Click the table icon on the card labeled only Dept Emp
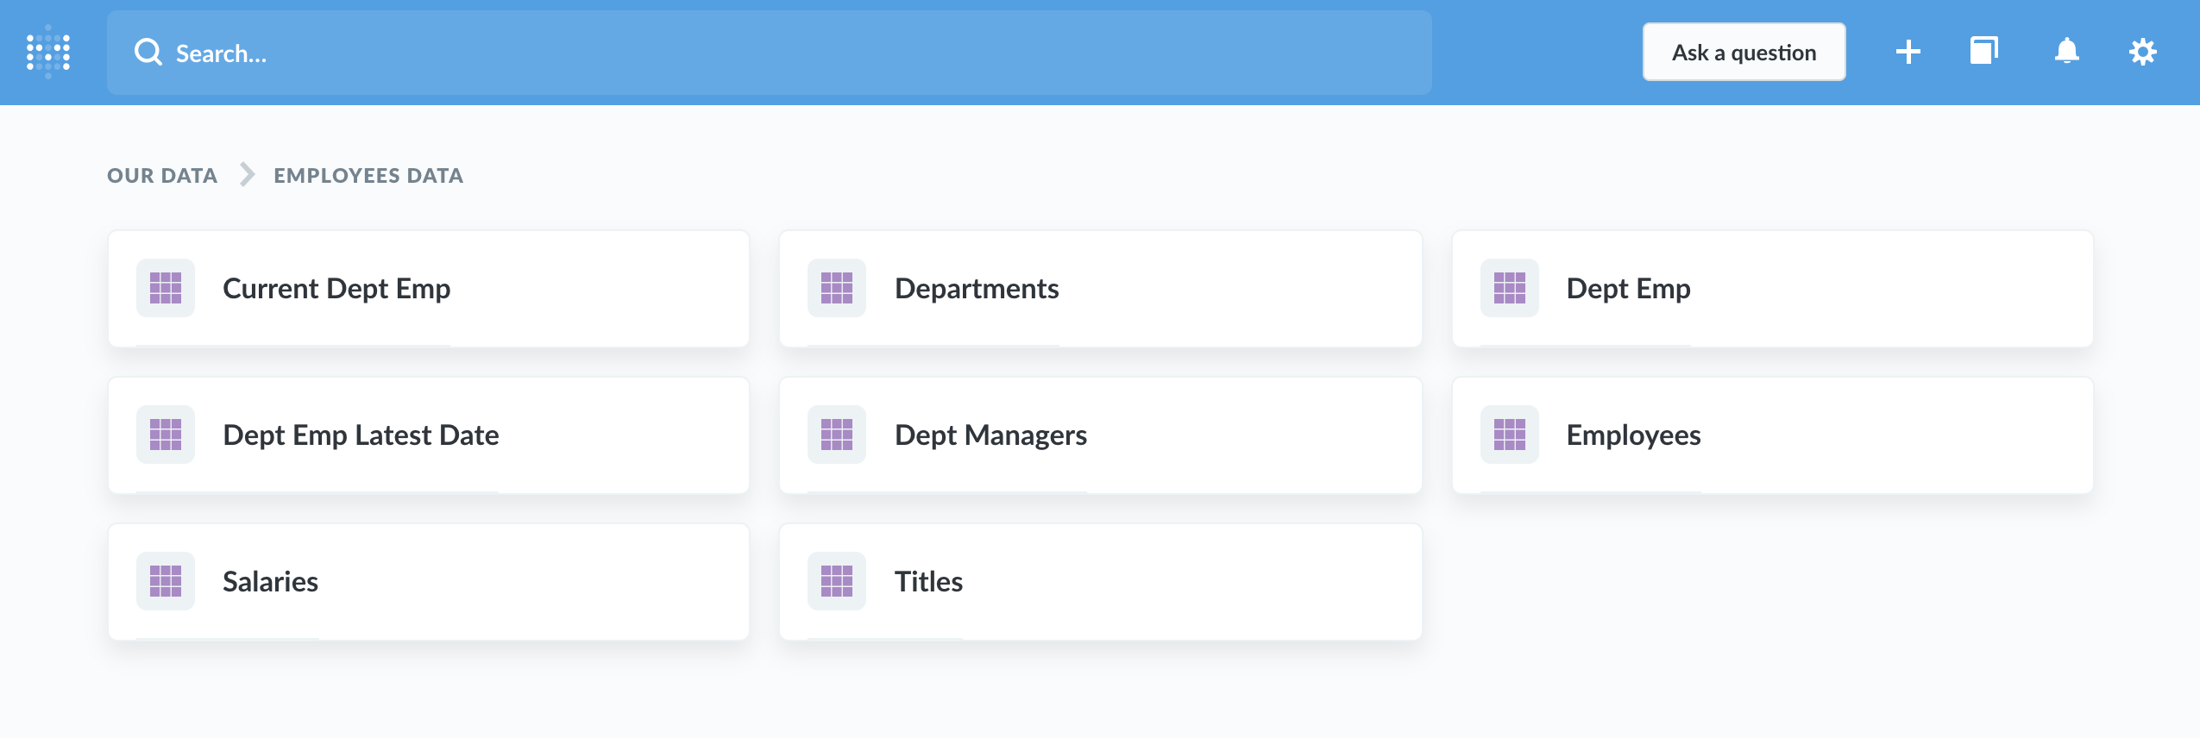Viewport: 2200px width, 738px height. [1510, 288]
